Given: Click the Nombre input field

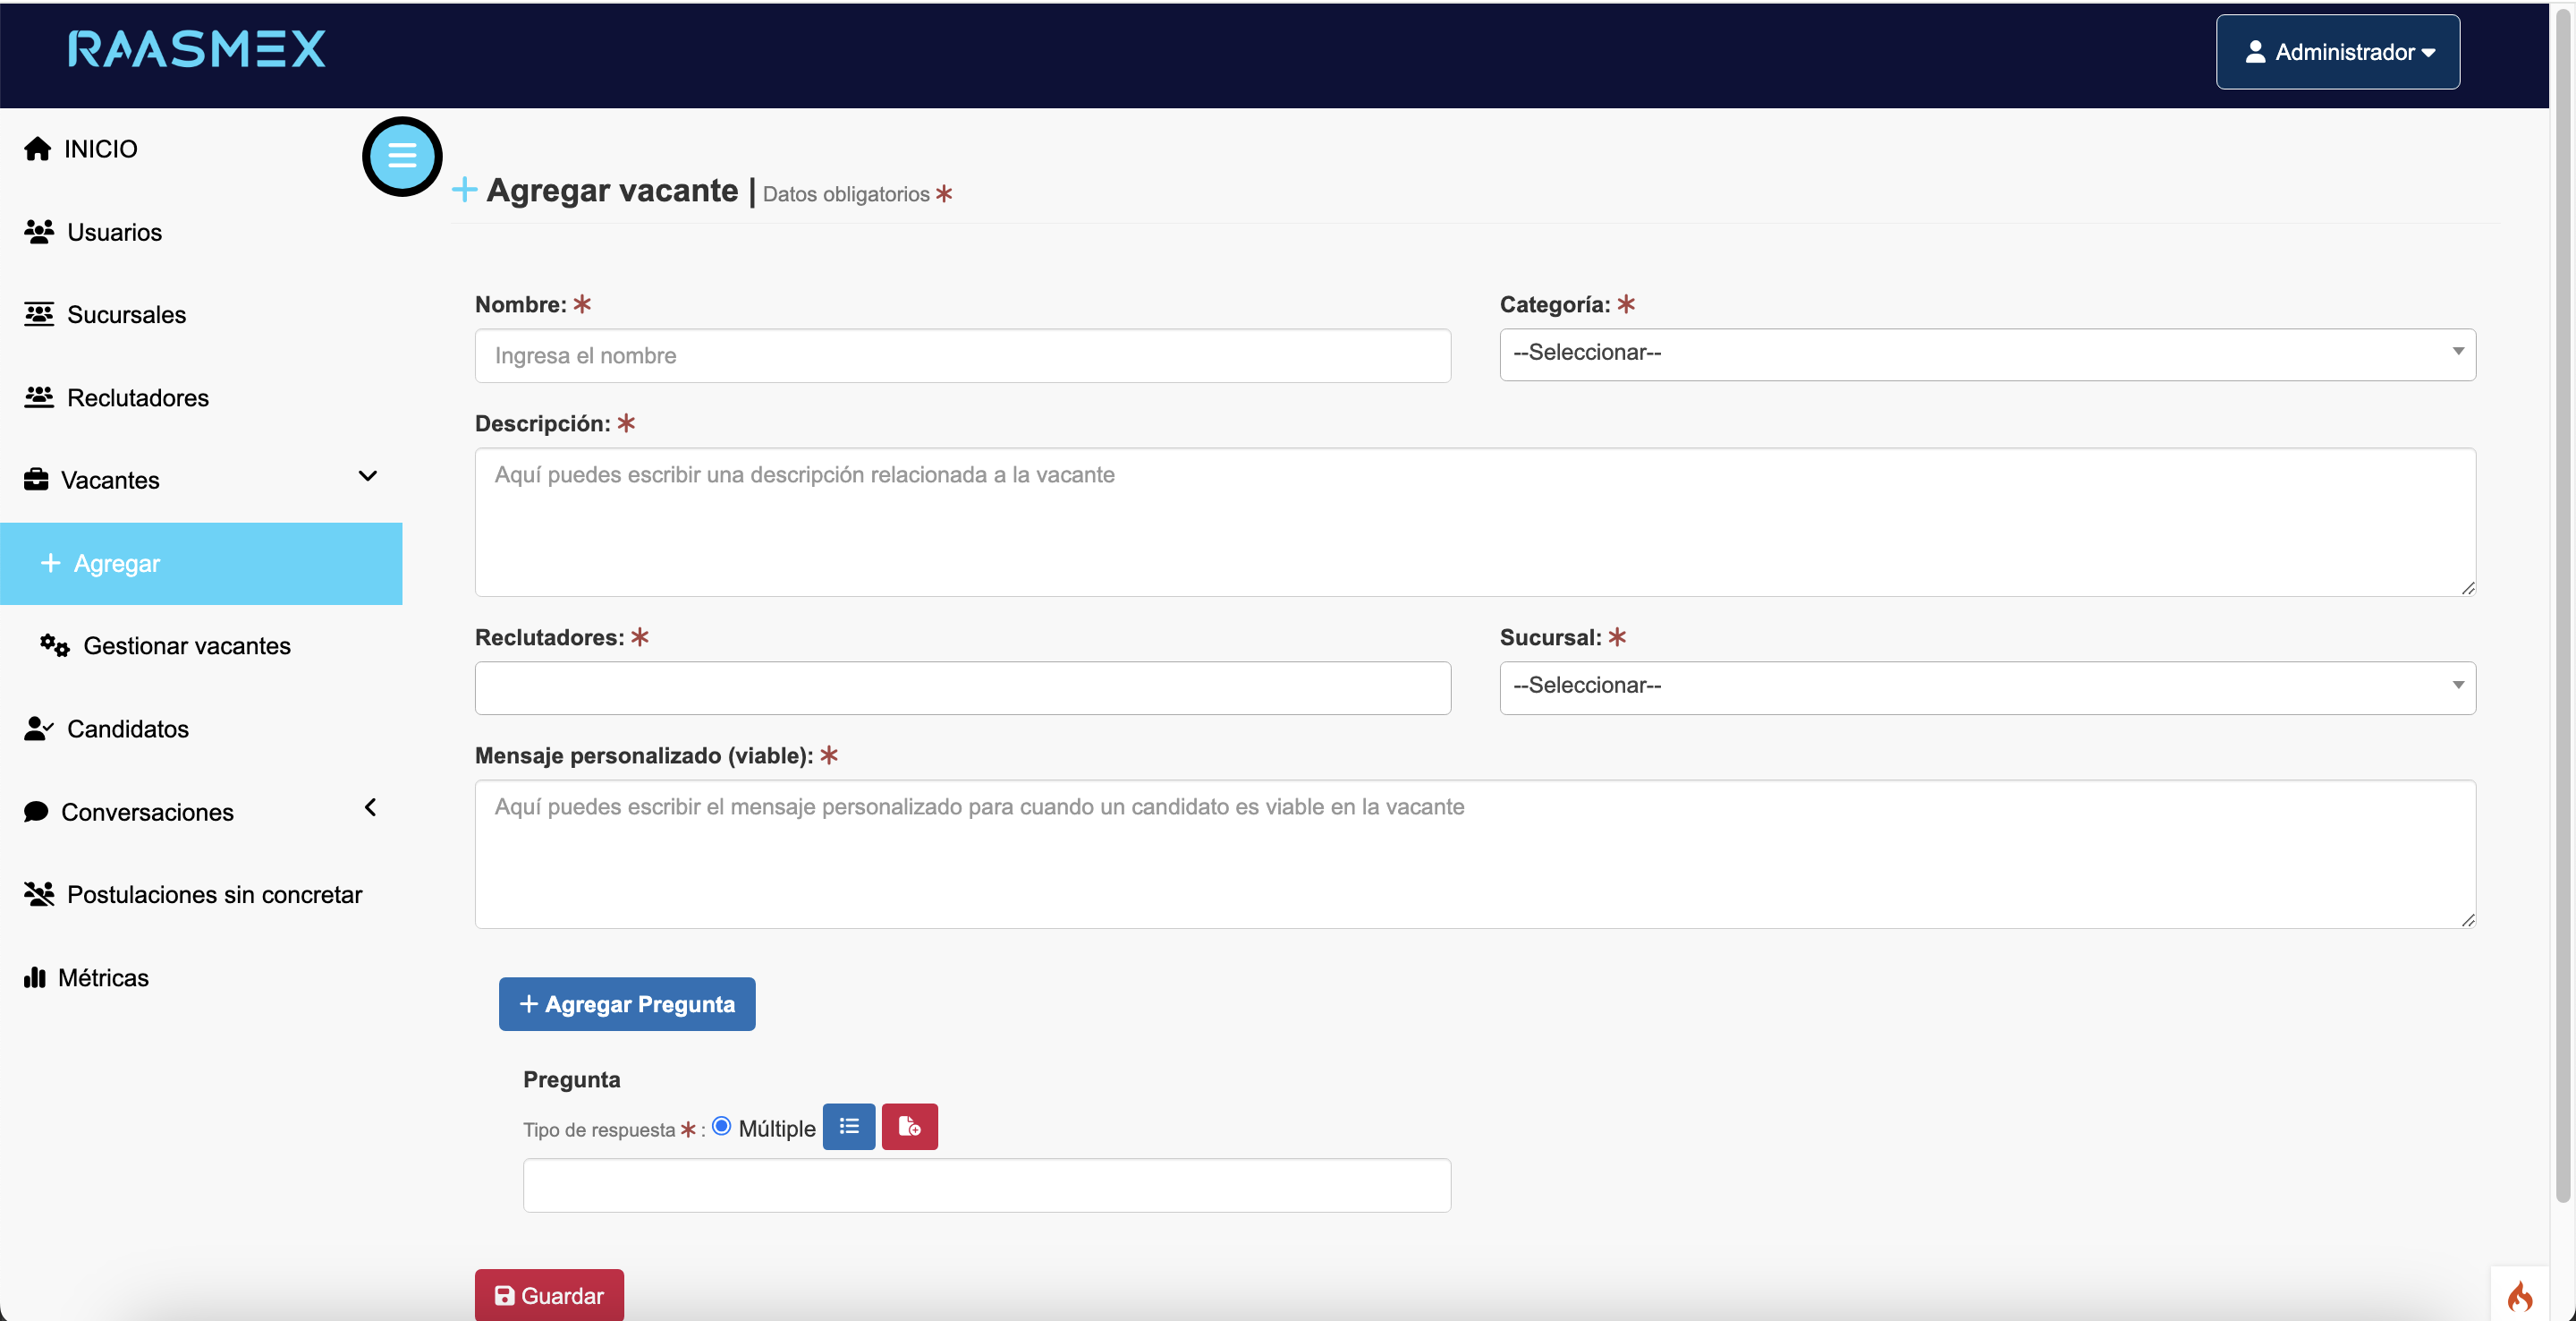Looking at the screenshot, I should click(x=962, y=356).
